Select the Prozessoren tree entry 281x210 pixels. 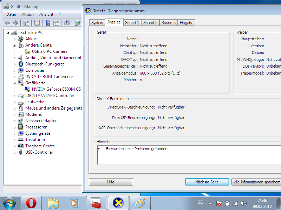(37, 127)
